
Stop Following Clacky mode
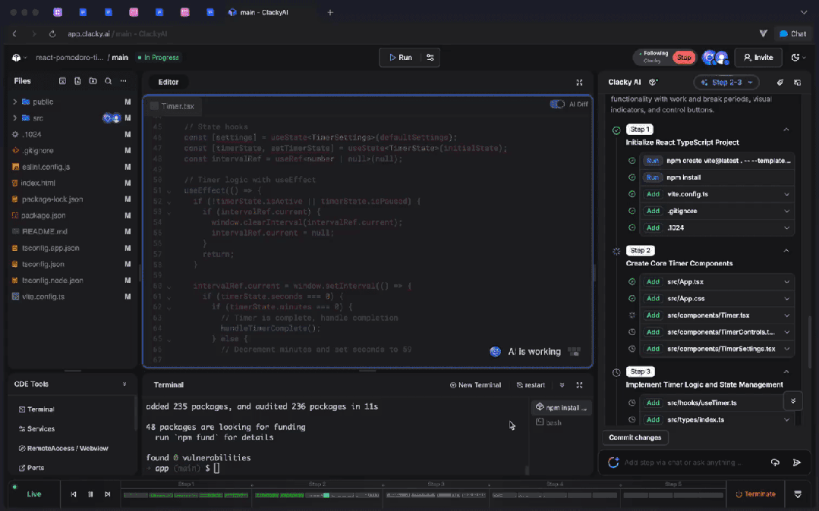coord(682,57)
